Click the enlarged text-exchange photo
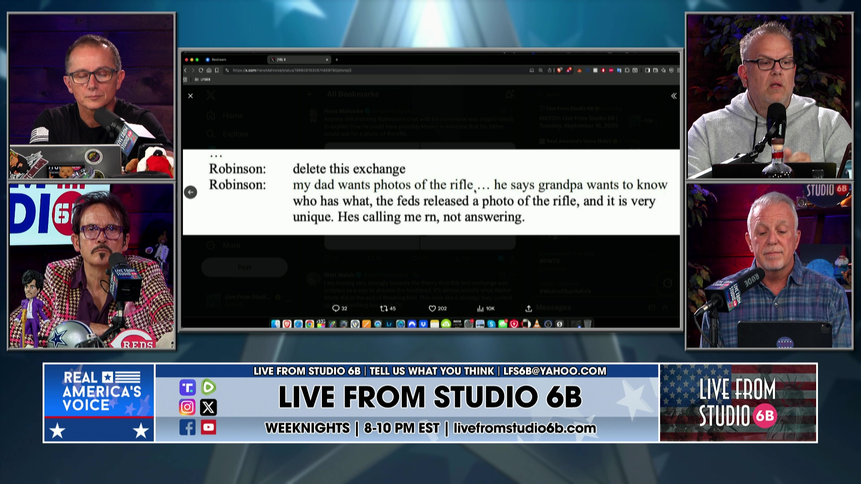Image resolution: width=861 pixels, height=484 pixels. (431, 192)
